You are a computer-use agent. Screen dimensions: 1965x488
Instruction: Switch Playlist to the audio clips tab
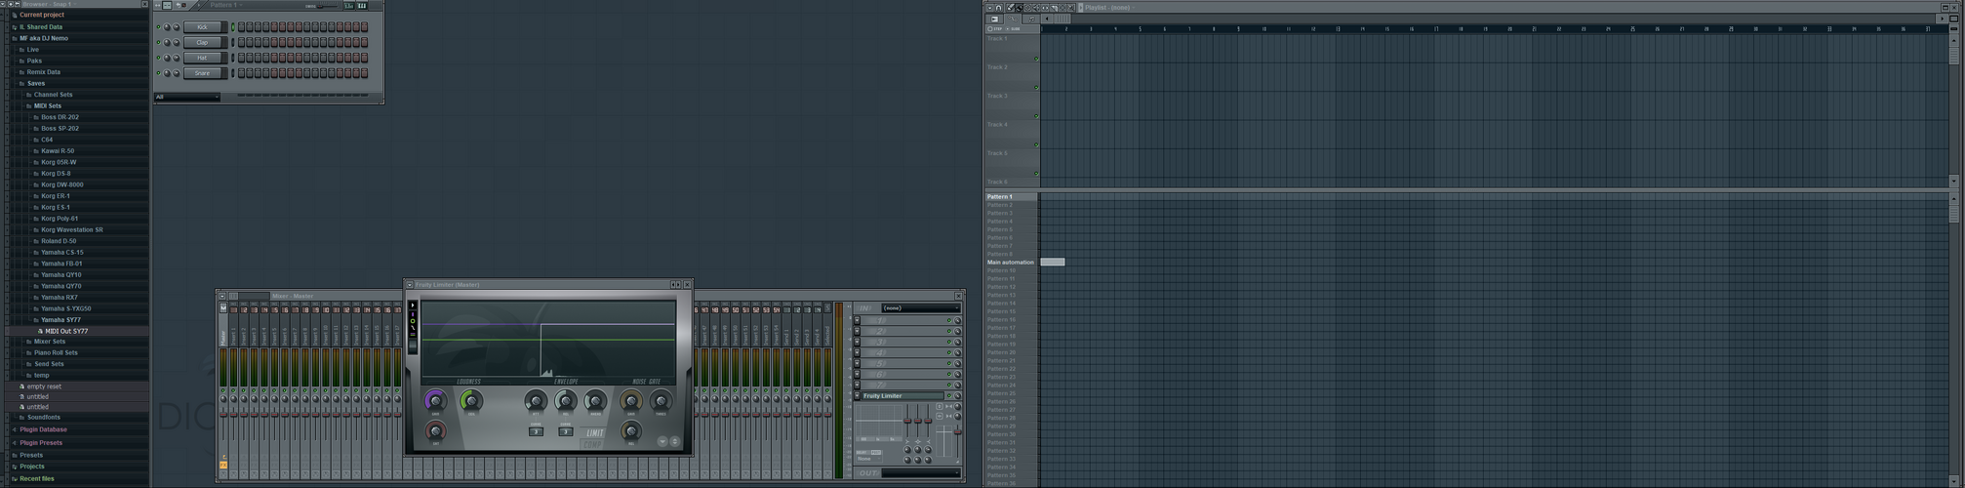tap(994, 19)
